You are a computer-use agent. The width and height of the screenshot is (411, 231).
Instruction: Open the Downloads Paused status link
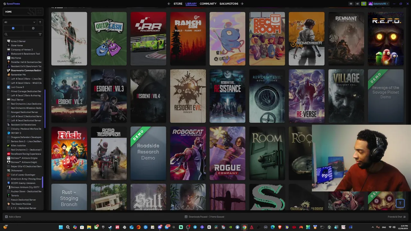[x=204, y=217]
